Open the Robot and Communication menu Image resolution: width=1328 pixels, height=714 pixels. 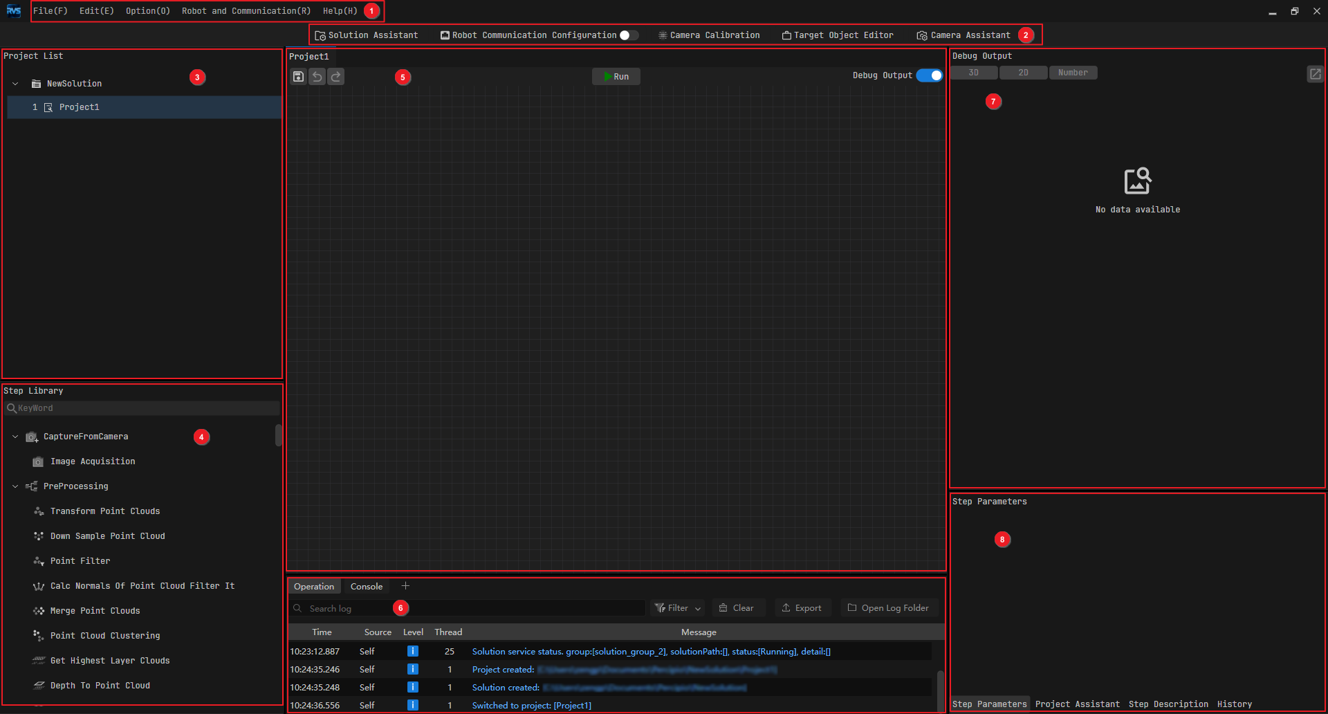tap(246, 11)
